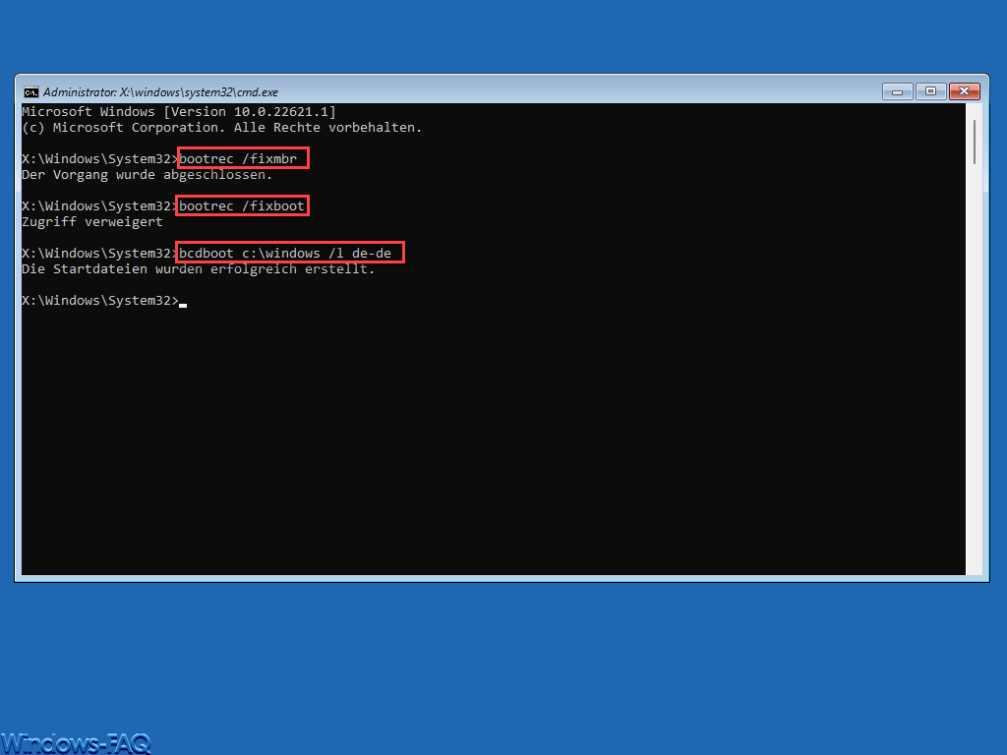Click the command "bcdboot c:\windows /l de-de"
The width and height of the screenshot is (1007, 755).
point(285,253)
